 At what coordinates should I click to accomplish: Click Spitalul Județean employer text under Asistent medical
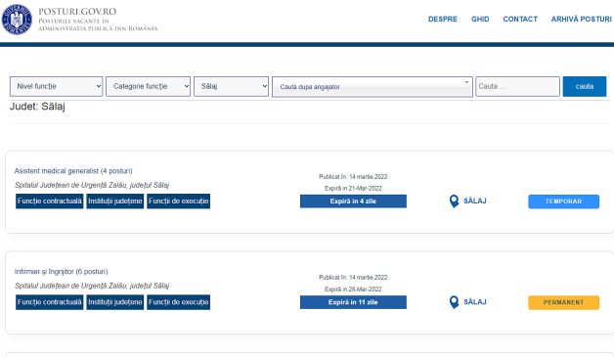tap(92, 185)
